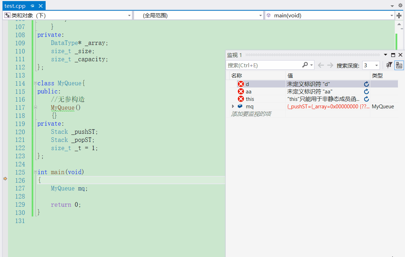Click the error icon beside d
Image resolution: width=405 pixels, height=257 pixels.
pos(241,84)
